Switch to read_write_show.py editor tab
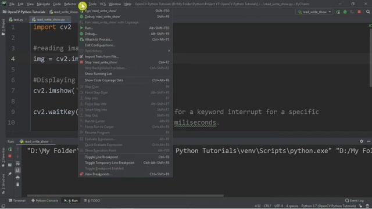Viewport: 372px width, 209px height. (51, 20)
